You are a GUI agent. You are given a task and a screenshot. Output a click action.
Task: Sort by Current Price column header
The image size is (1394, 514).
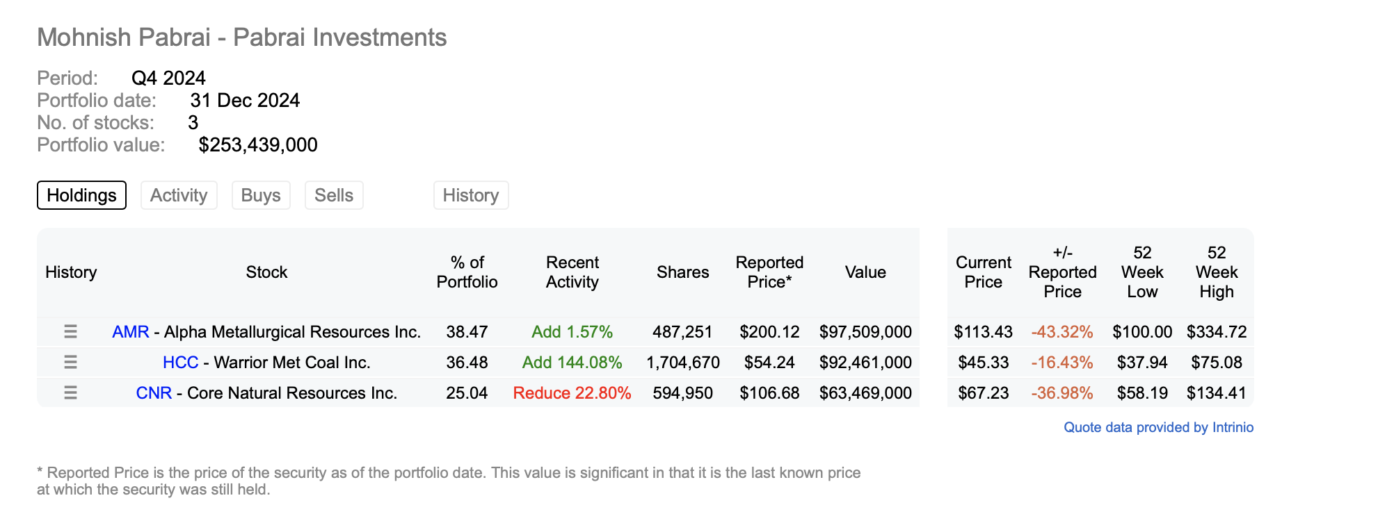tap(983, 272)
